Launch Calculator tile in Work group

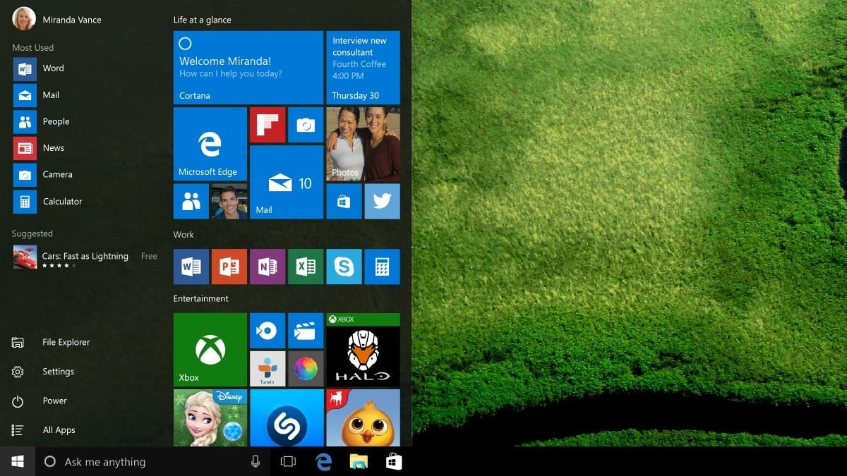[x=382, y=267]
